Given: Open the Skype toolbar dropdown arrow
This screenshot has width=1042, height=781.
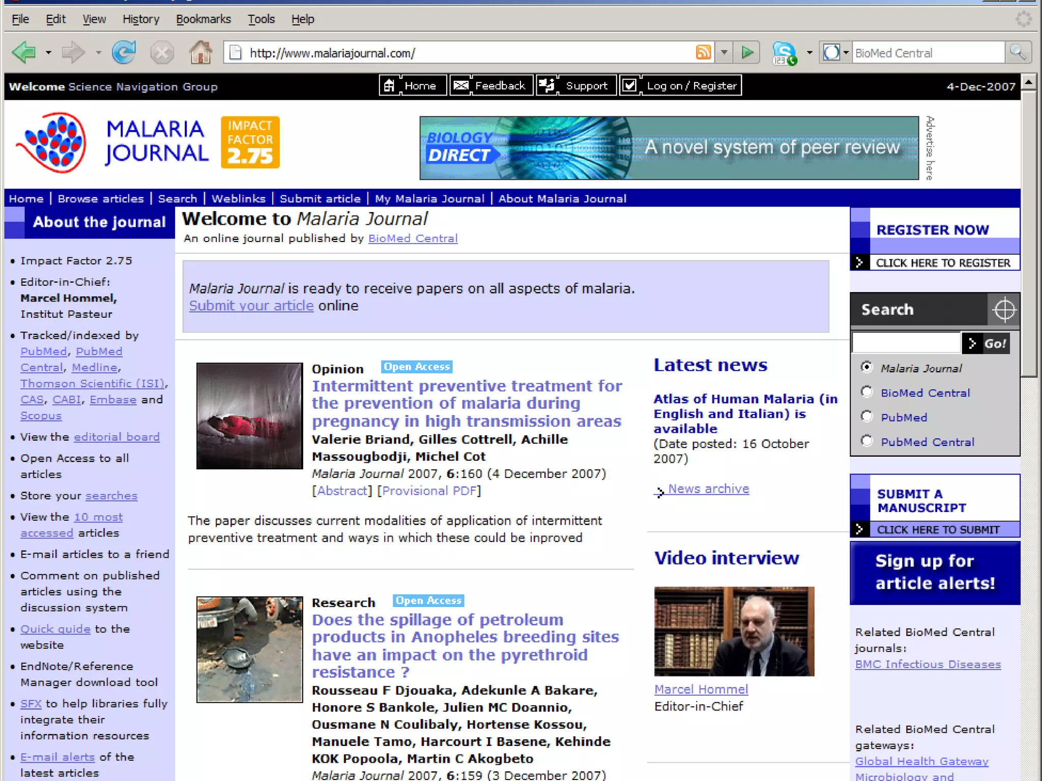Looking at the screenshot, I should point(809,52).
